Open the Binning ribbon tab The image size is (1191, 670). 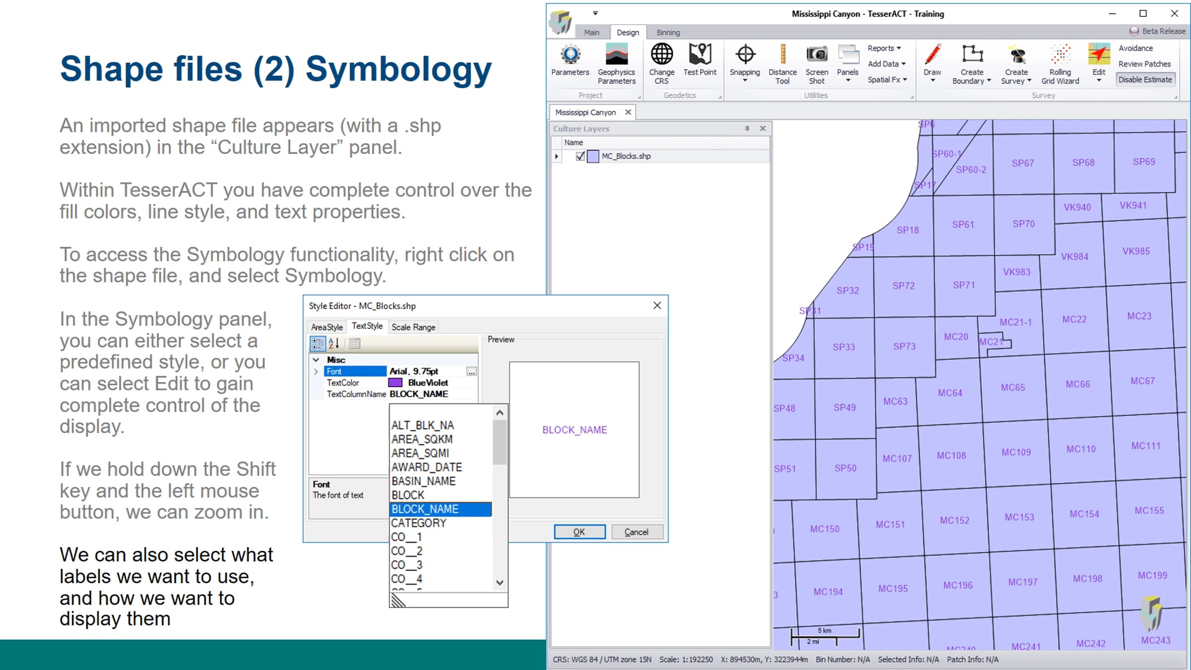click(668, 32)
